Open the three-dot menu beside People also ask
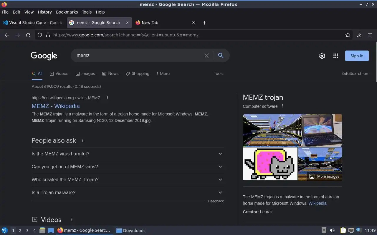 83,140
